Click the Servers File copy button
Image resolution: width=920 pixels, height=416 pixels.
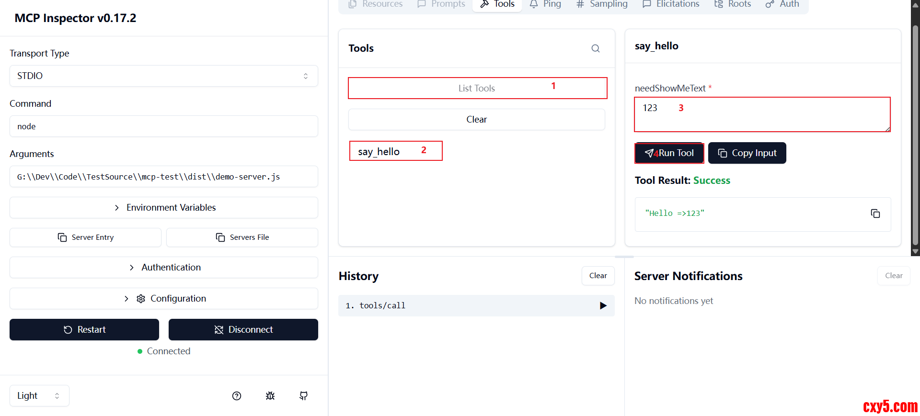(242, 237)
